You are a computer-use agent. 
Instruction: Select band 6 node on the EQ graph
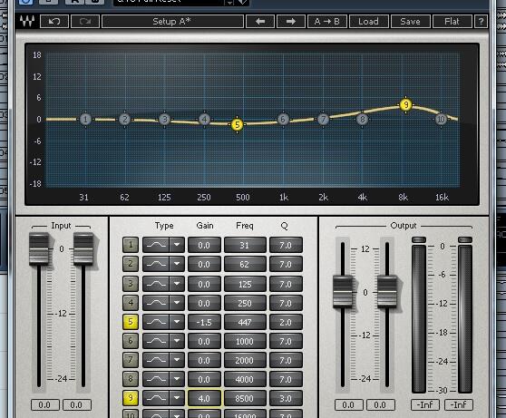coord(283,120)
